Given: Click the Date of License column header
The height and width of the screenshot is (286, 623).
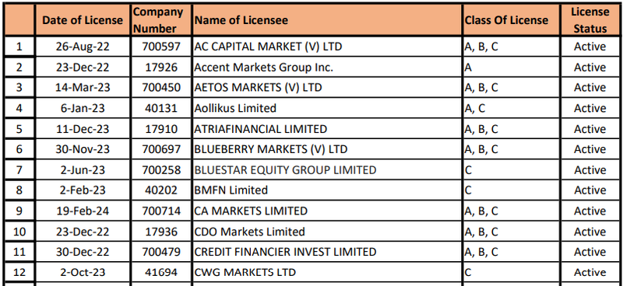Looking at the screenshot, I should pyautogui.click(x=83, y=20).
